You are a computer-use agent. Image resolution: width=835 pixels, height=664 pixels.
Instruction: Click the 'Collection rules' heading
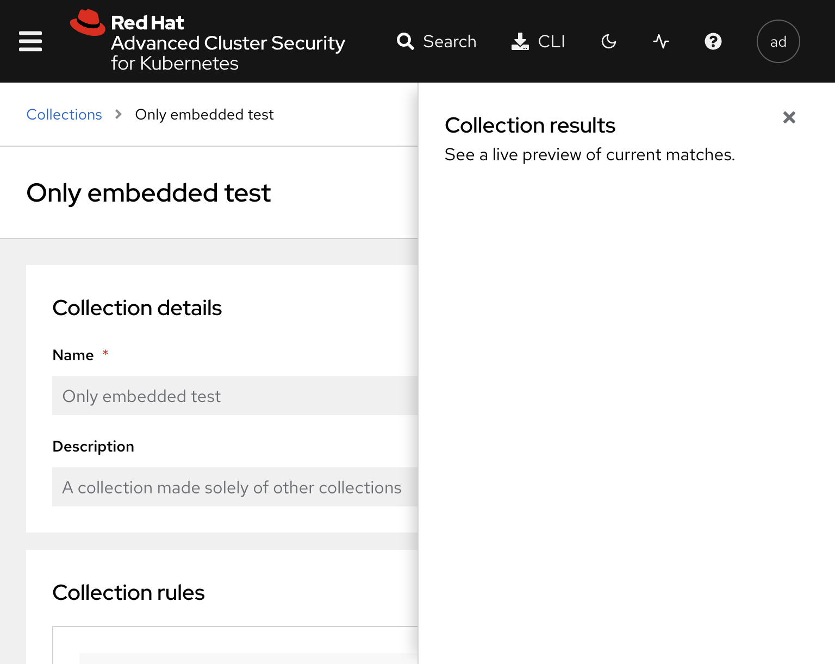coord(128,593)
